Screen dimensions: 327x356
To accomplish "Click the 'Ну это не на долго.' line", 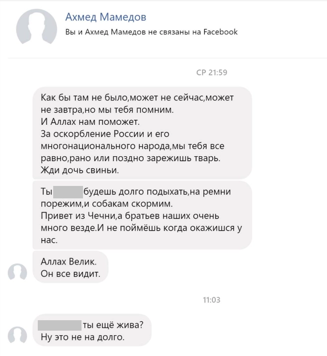I will pos(82,337).
